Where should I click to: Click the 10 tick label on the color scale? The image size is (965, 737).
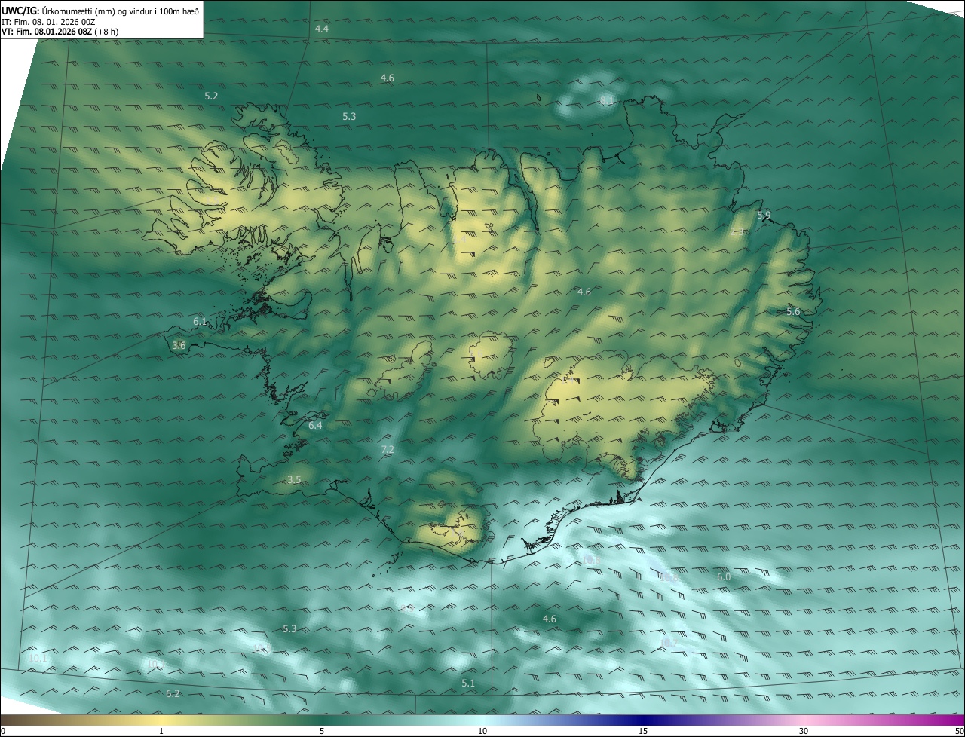(482, 731)
